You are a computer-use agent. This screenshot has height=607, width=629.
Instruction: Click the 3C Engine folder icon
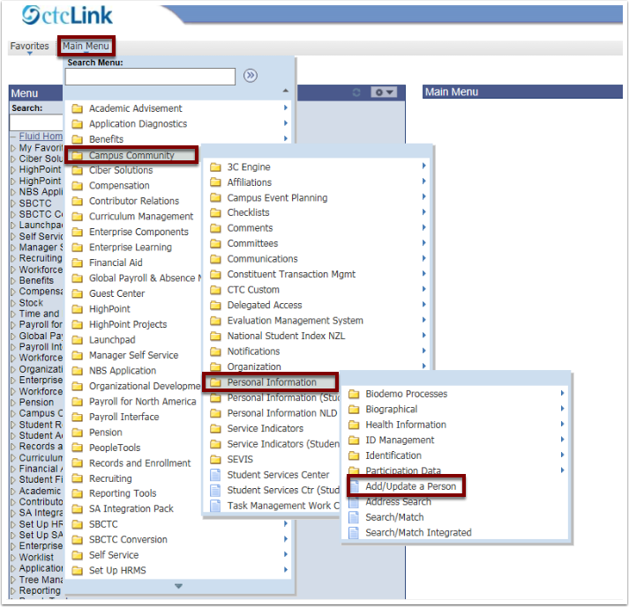point(215,167)
